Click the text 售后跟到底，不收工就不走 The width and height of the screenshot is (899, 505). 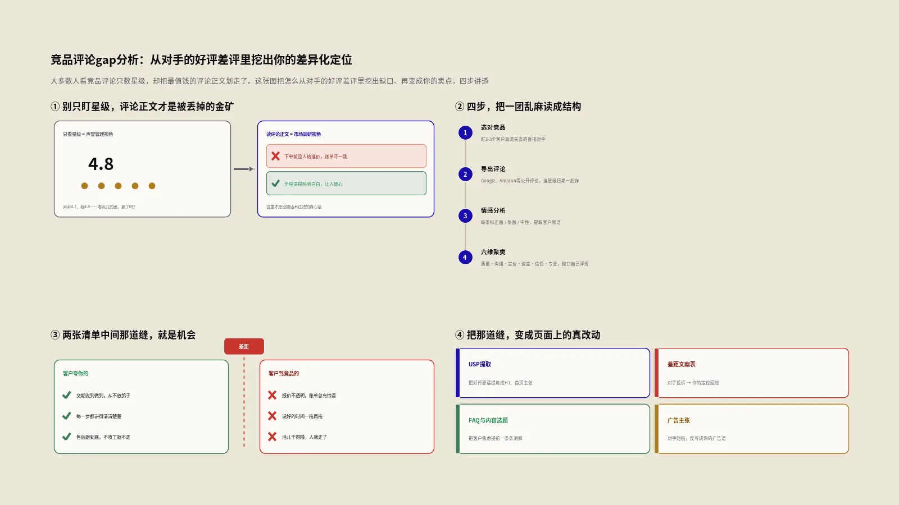pos(103,437)
